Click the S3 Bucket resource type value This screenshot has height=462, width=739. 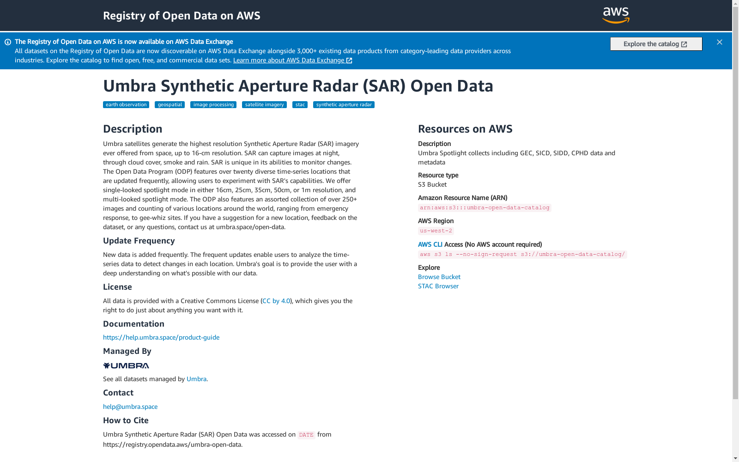click(x=432, y=184)
